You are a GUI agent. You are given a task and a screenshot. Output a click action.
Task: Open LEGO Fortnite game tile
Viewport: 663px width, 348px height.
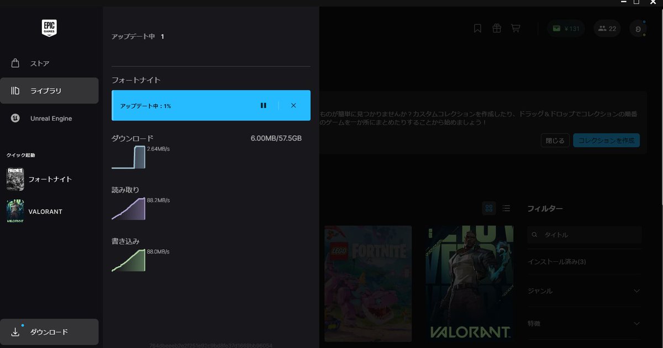(x=368, y=283)
